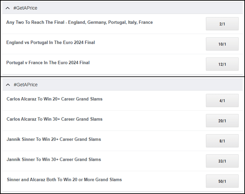
Task: Open 'England vs Portugal In The Euro 2024 Final' market
Action: (50, 43)
